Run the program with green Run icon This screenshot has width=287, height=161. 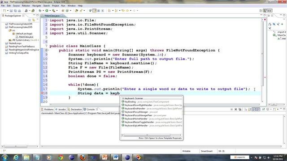pos(47,11)
